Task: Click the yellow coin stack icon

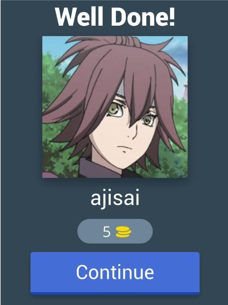Action: (x=123, y=232)
